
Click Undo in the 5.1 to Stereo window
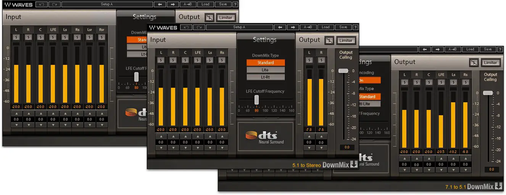coord(186,27)
